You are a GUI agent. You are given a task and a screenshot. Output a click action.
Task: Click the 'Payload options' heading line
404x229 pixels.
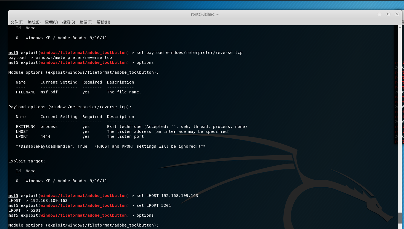(x=70, y=107)
